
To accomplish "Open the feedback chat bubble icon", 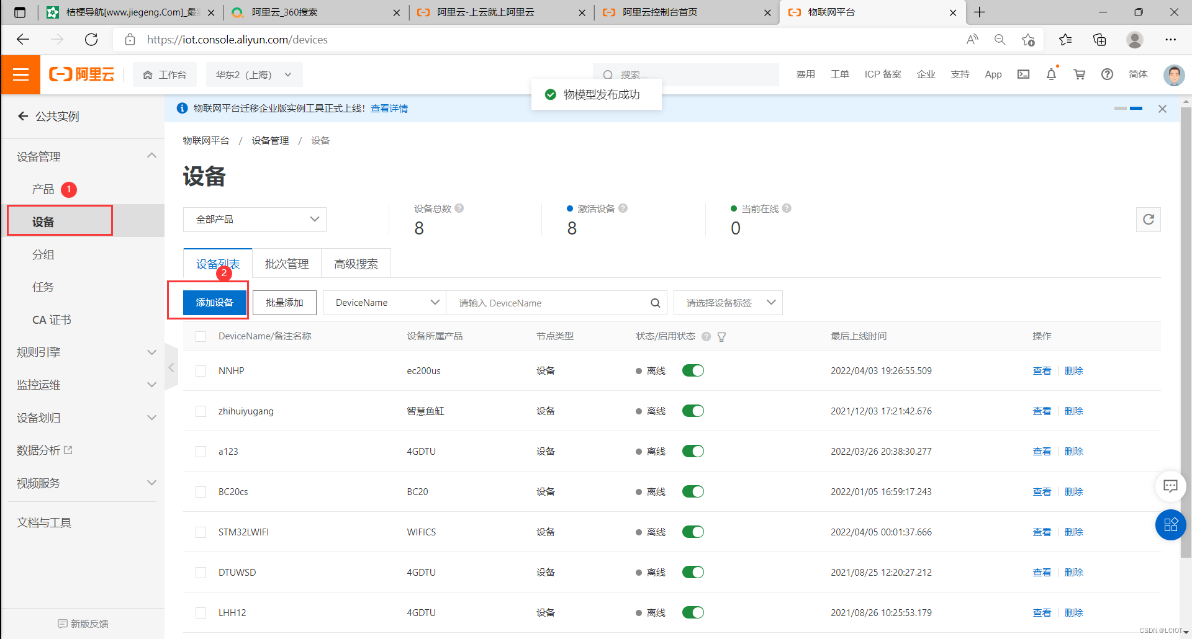I will pos(1170,486).
